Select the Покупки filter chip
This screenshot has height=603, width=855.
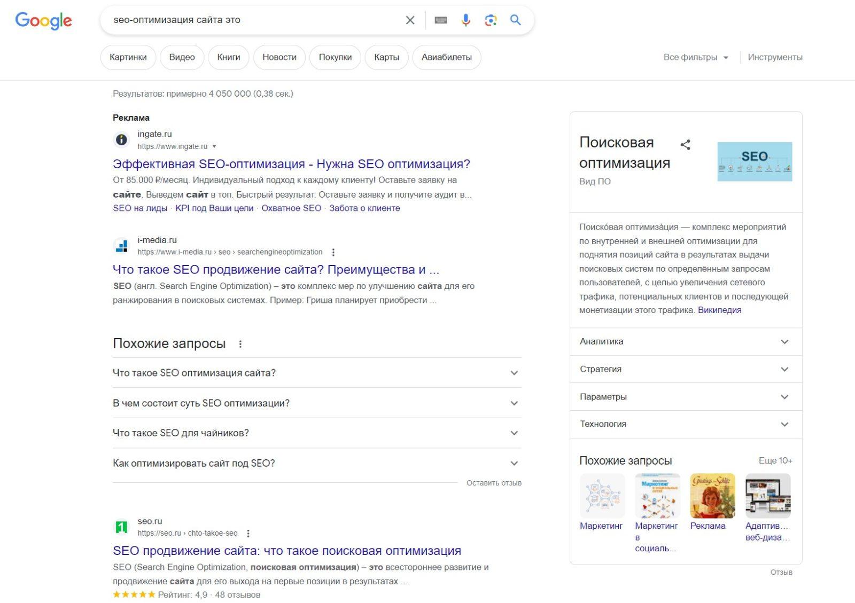(335, 57)
